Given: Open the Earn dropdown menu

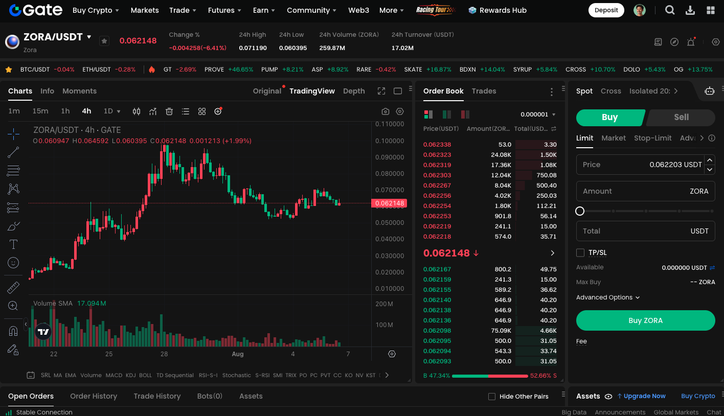Looking at the screenshot, I should (264, 10).
